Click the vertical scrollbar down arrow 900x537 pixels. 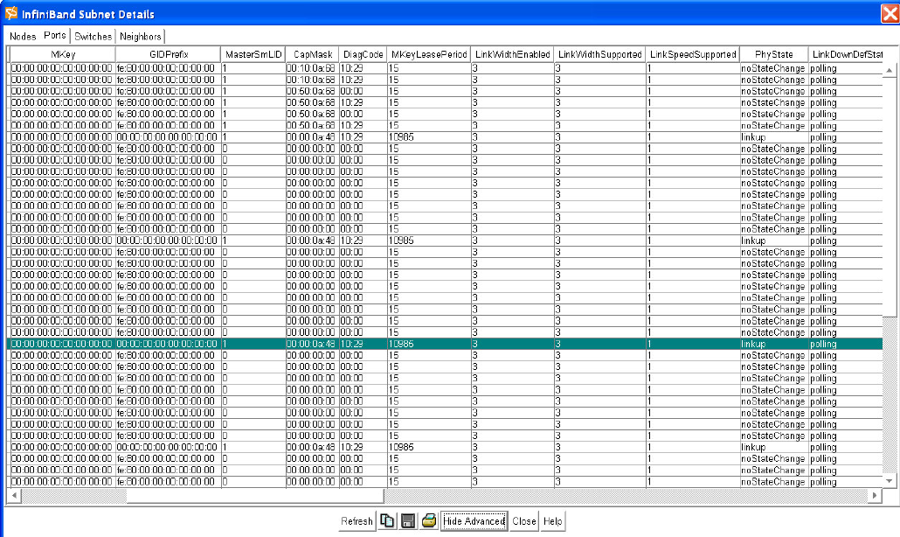[890, 481]
